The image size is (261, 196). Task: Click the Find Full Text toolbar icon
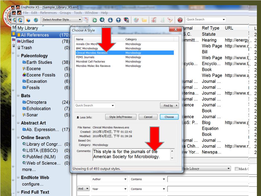click(x=126, y=20)
